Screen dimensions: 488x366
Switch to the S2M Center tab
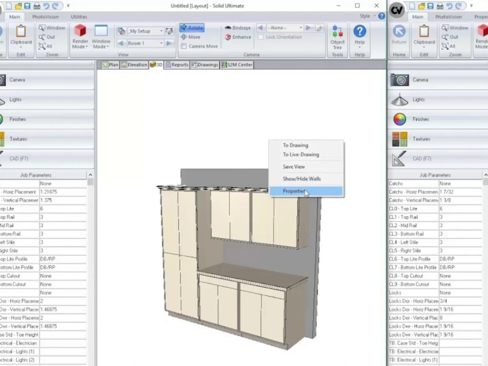[237, 65]
